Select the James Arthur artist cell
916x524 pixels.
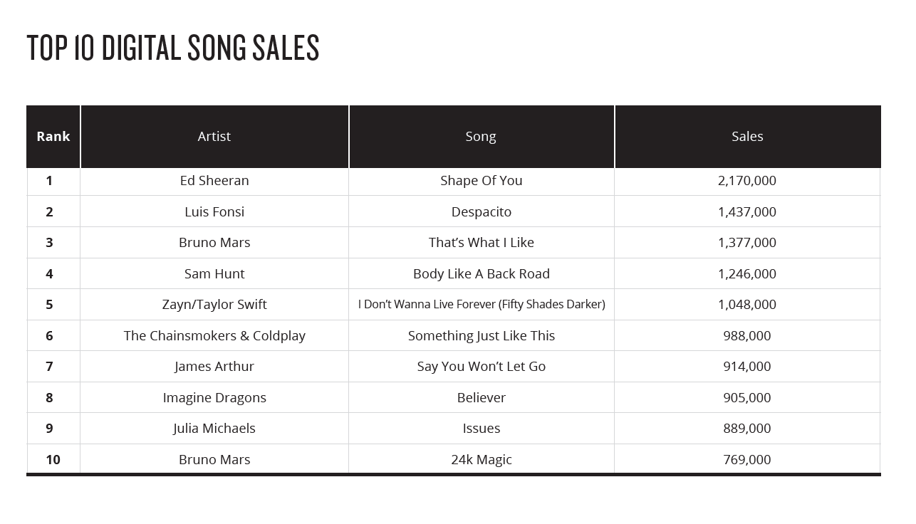[x=214, y=367]
